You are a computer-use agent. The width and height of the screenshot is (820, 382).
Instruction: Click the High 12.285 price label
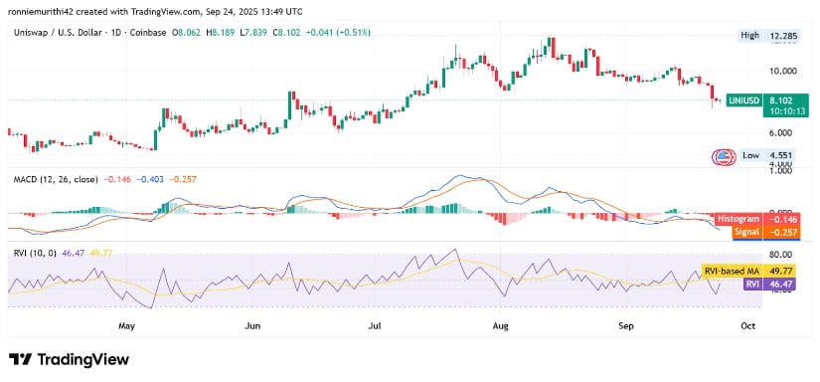pyautogui.click(x=768, y=36)
